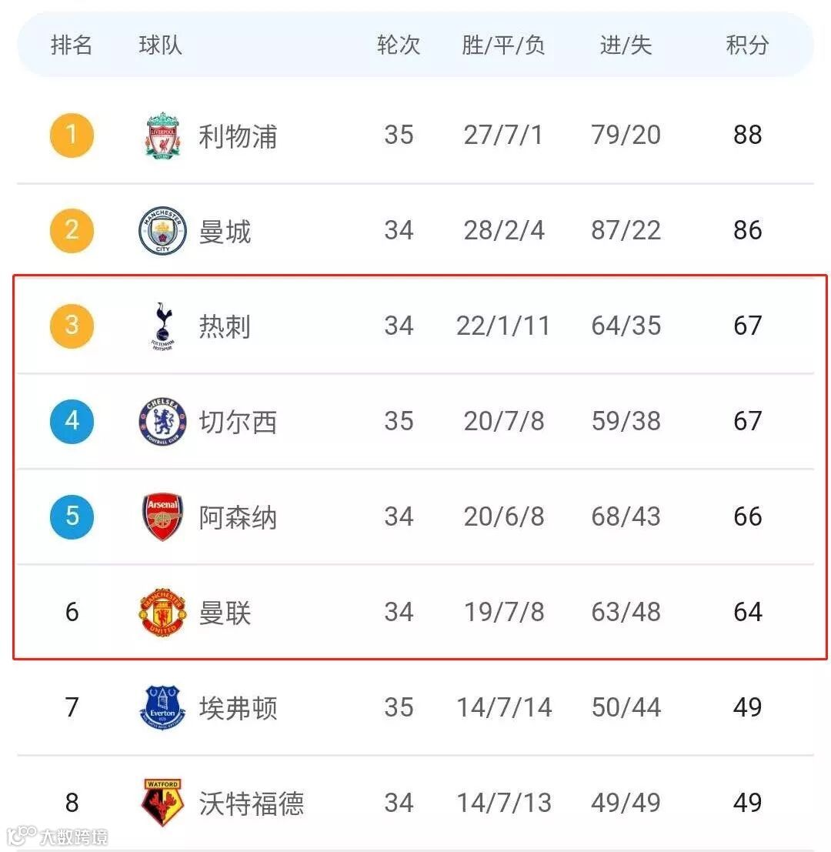
Task: Open the 阿森纳 team name link
Action: click(x=238, y=517)
